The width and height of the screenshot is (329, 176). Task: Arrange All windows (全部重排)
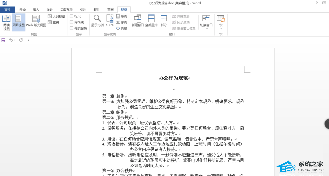click(x=151, y=21)
